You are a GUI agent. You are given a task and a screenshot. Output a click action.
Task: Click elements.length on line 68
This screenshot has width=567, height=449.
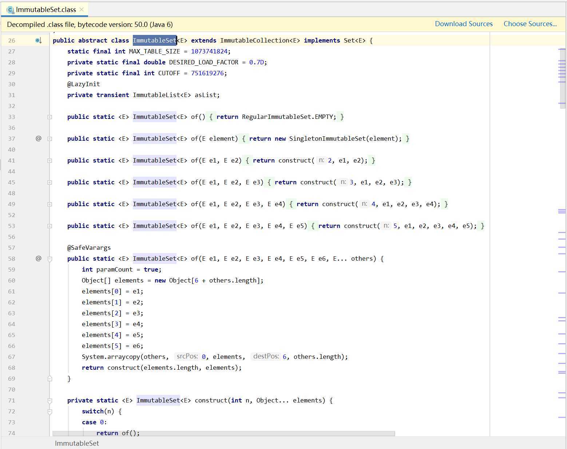pos(171,368)
